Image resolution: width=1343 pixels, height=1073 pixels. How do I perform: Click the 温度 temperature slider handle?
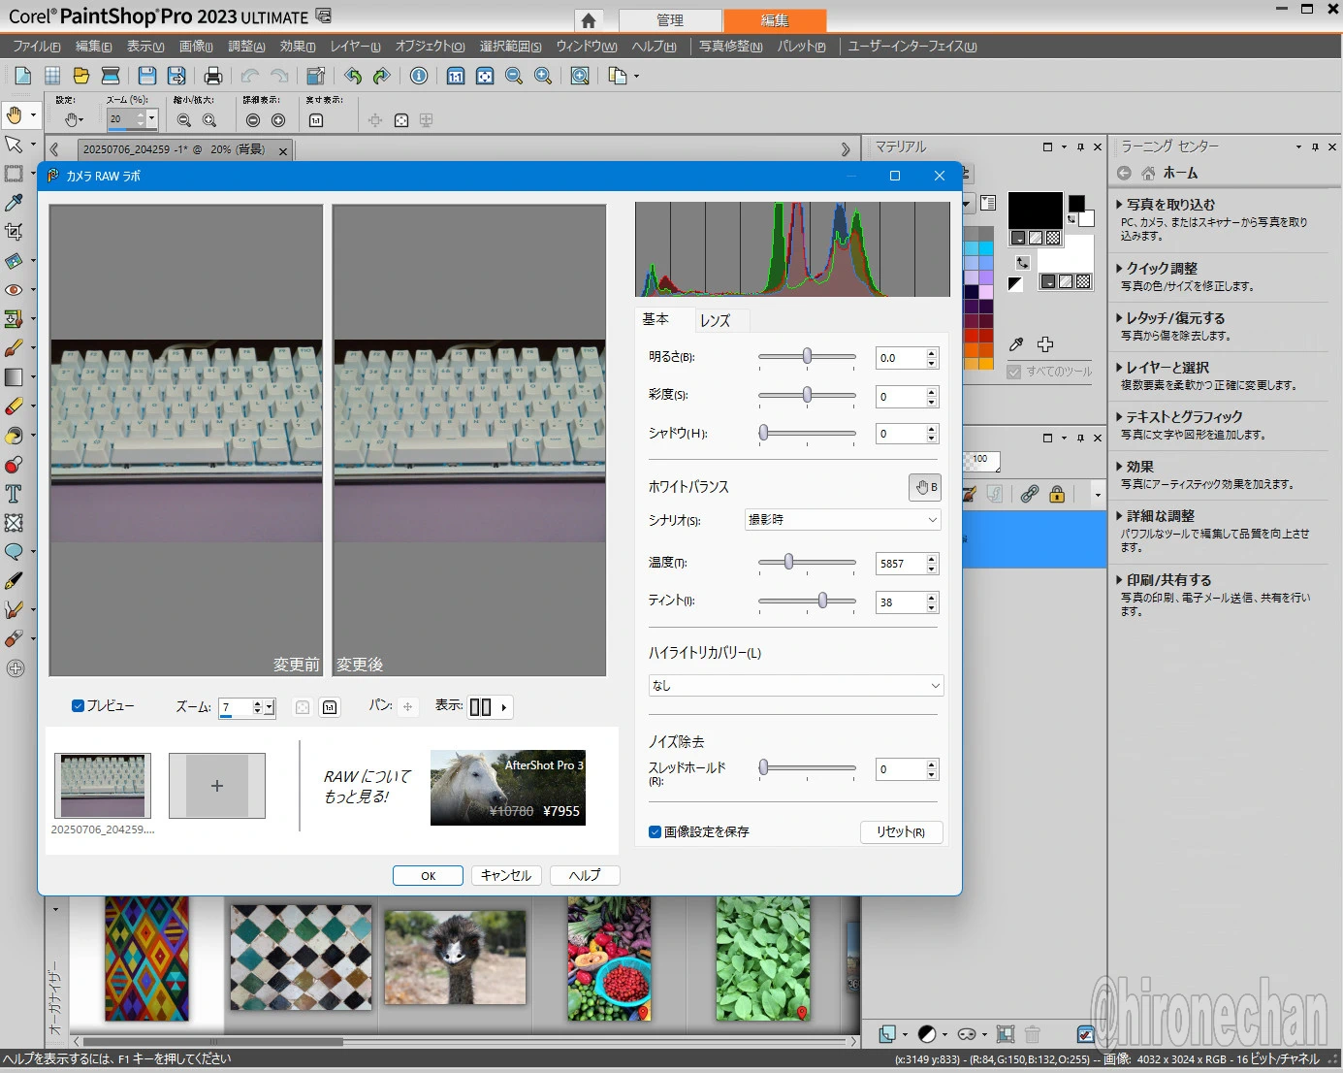tap(789, 562)
